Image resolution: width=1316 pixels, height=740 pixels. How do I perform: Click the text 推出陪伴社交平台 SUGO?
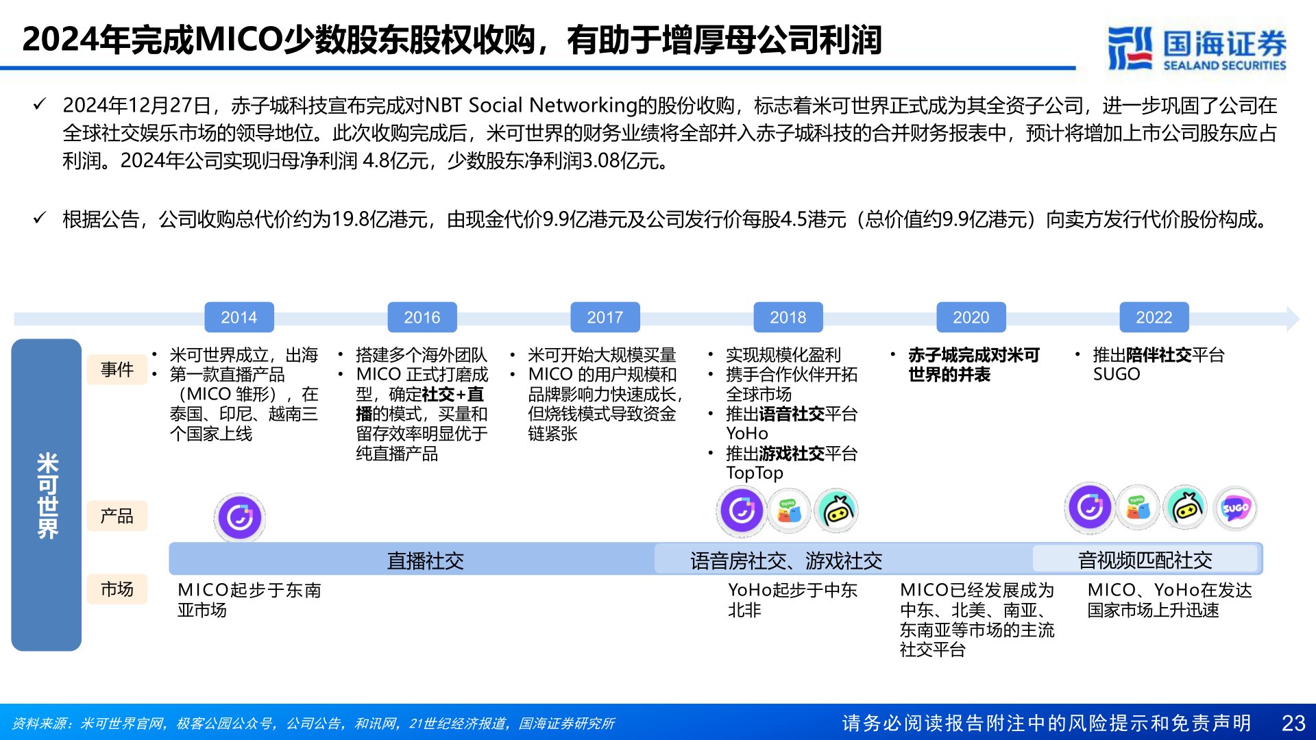tap(1158, 365)
